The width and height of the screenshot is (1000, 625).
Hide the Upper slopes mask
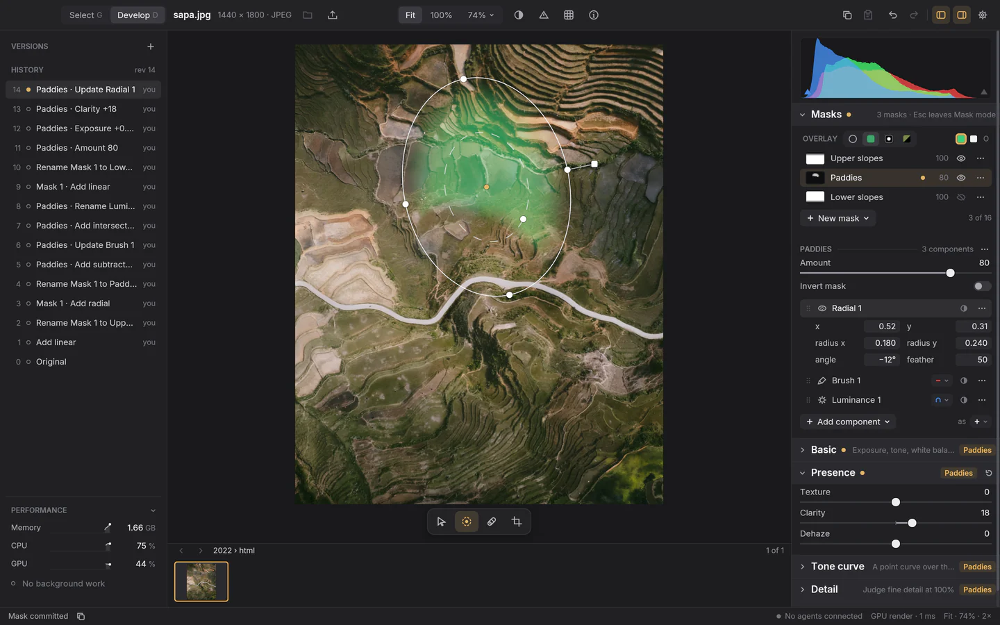tap(961, 158)
